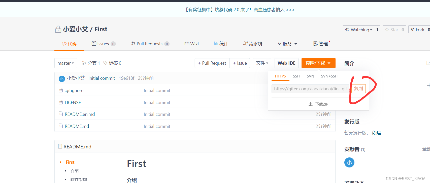Expand the 文件 dropdown
Screen dimensions: 430x183
[262, 63]
